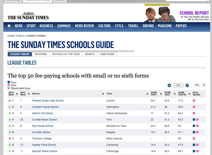The width and height of the screenshot is (212, 155).
Task: Click the Boys blue legend swatch
Action: (x=8, y=82)
